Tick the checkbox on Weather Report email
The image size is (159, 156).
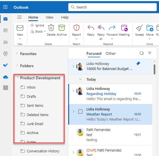80,111
